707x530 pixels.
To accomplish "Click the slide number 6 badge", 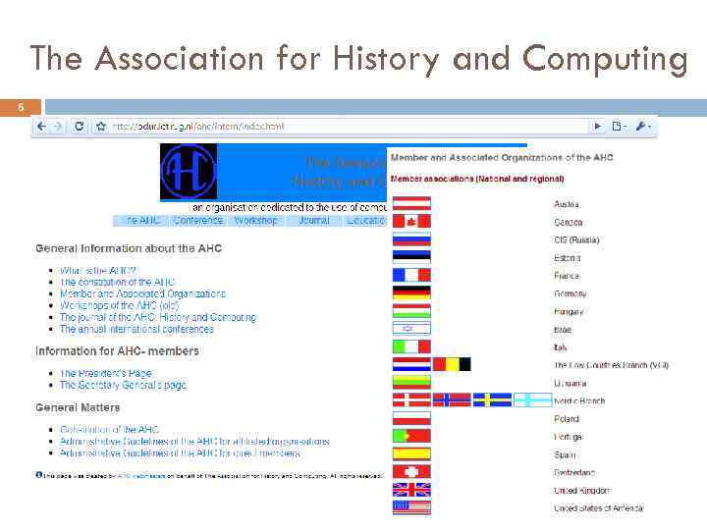I will pyautogui.click(x=21, y=107).
